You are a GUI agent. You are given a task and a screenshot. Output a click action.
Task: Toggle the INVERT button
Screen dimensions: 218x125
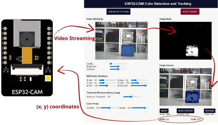click(164, 111)
